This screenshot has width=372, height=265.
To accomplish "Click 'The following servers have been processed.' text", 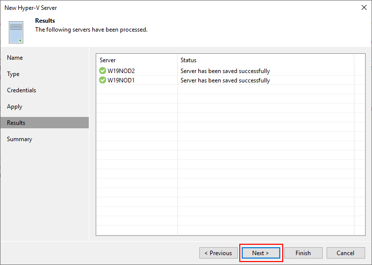I will [x=91, y=30].
